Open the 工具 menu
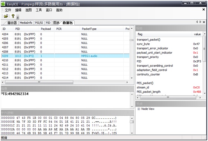This screenshot has height=141, width=208. coord(39,10)
